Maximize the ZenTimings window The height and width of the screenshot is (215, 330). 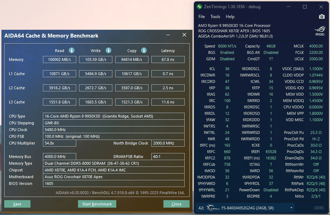[305, 7]
